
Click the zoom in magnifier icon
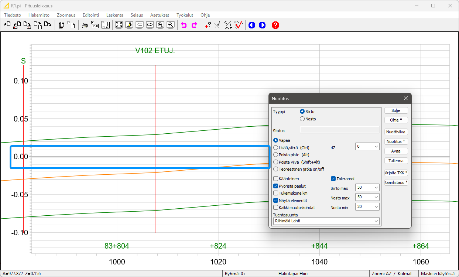coord(160,25)
